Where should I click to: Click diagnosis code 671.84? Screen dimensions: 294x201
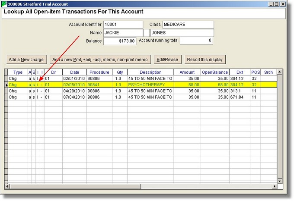tap(240, 97)
